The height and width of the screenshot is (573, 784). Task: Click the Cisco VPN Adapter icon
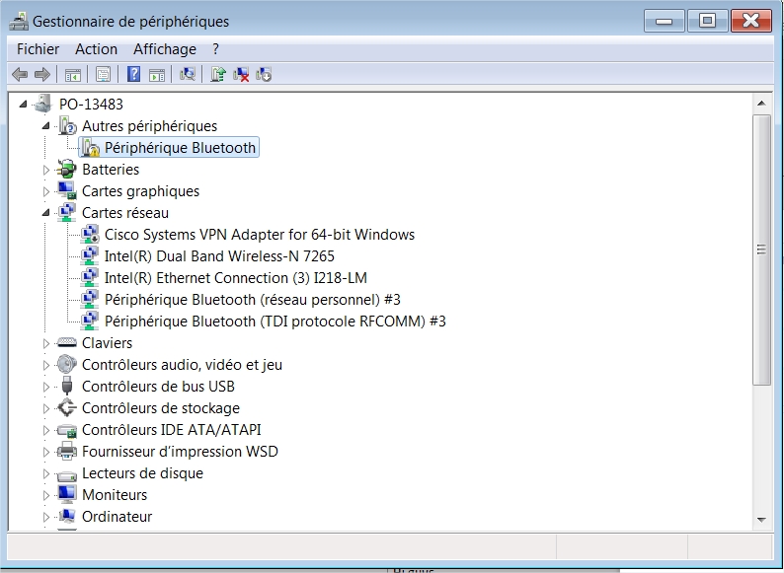point(90,235)
